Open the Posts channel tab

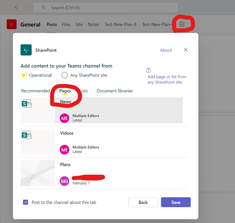[52, 24]
